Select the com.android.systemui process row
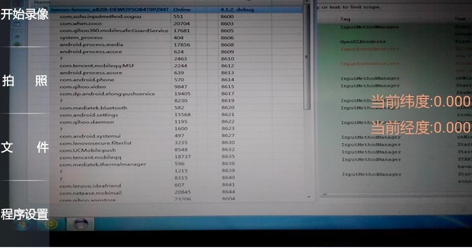Viewport: 472px width, 248px height. [x=176, y=136]
